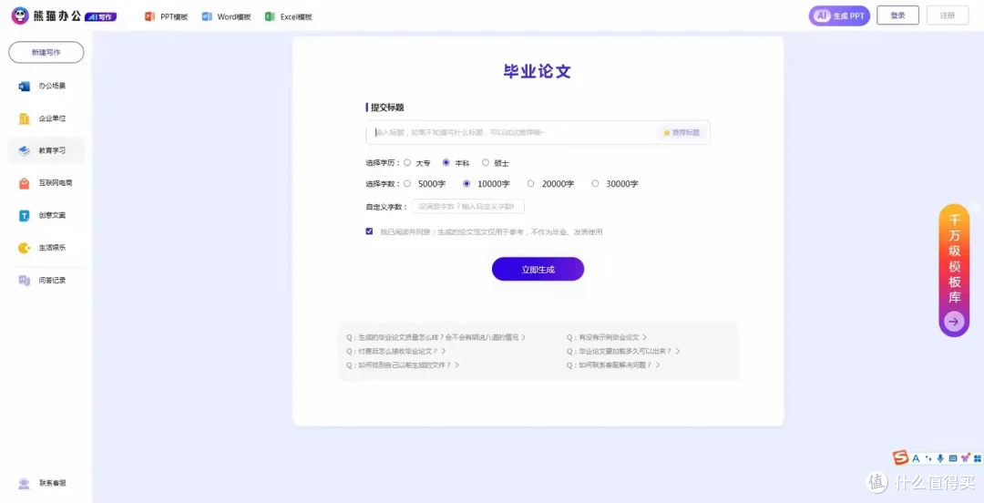Expand FAQ 如何找到自己以前生成的文件
Viewport: 984px width, 503px height.
coord(403,364)
